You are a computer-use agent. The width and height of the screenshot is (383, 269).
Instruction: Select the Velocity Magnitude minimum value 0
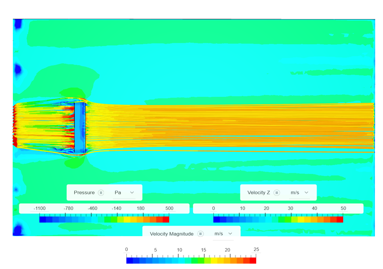(127, 250)
